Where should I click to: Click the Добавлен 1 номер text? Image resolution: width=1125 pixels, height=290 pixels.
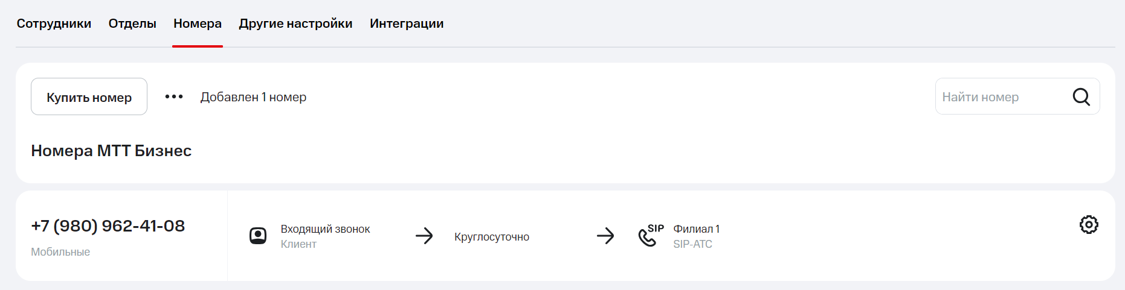point(253,97)
